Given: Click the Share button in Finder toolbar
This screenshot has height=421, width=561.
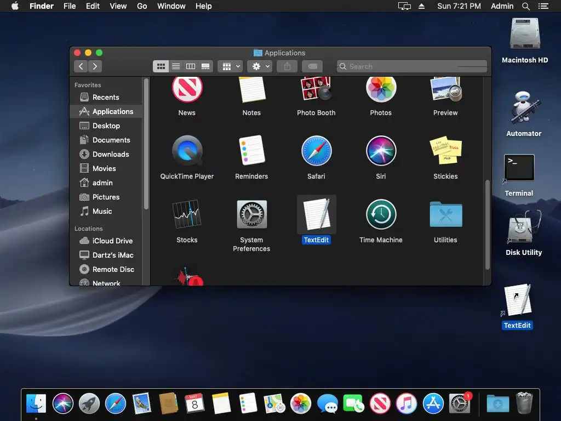Looking at the screenshot, I should [x=287, y=66].
